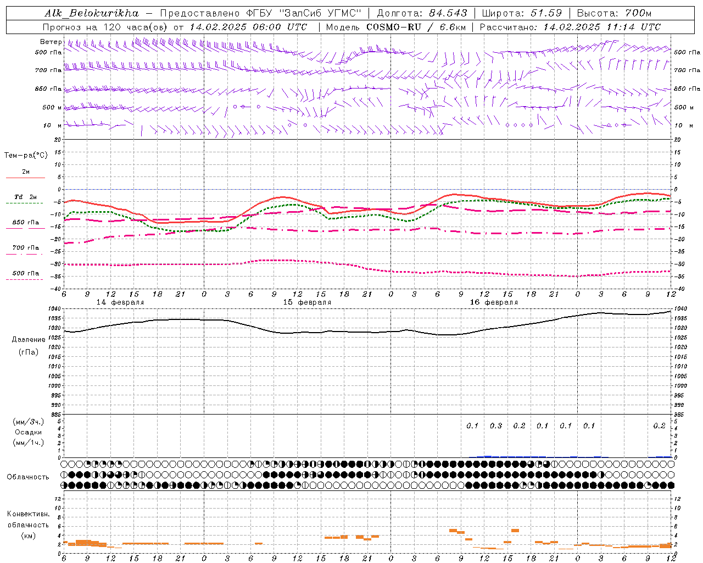Click the computed time 14.02.2025 11:14 UTC

click(602, 26)
